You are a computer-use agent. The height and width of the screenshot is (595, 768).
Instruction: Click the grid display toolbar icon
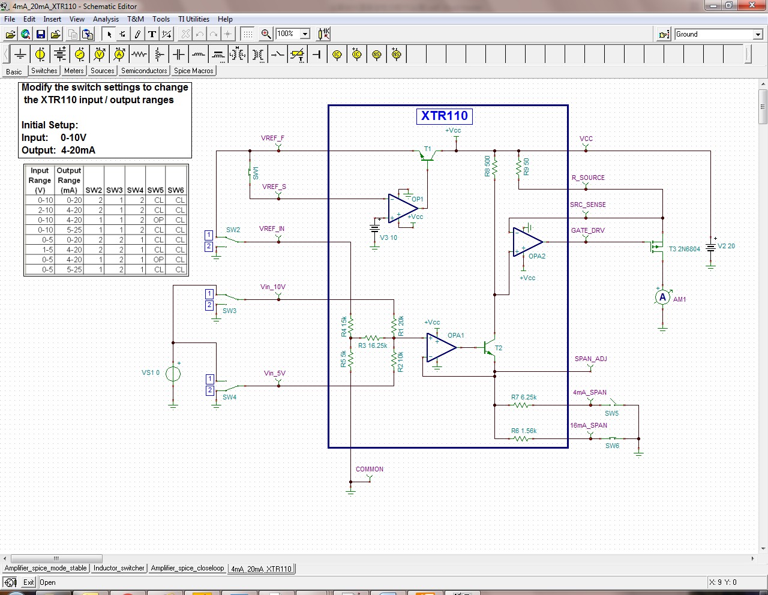(x=247, y=34)
